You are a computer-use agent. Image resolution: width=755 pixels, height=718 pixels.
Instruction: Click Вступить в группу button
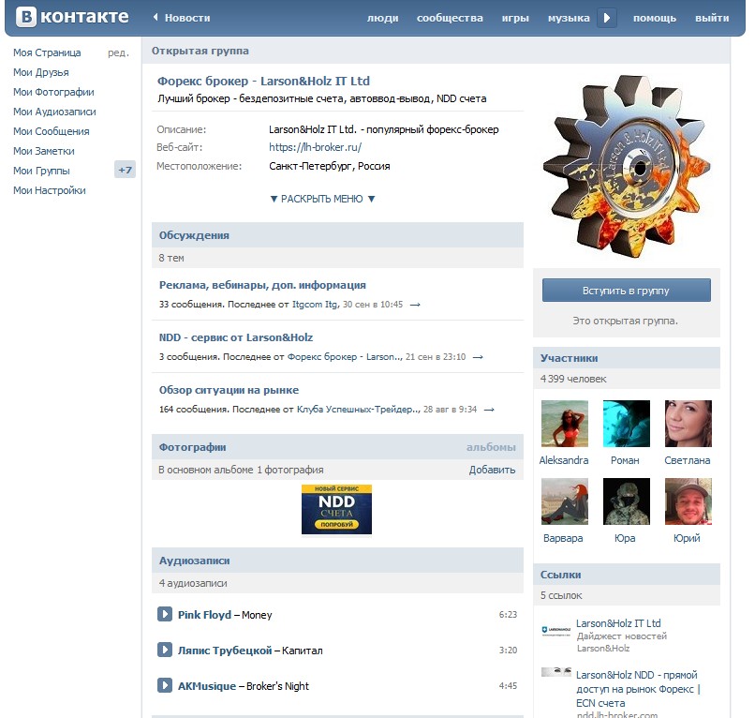626,291
